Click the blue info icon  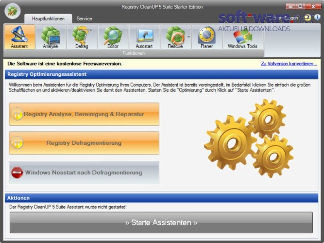pos(317,17)
